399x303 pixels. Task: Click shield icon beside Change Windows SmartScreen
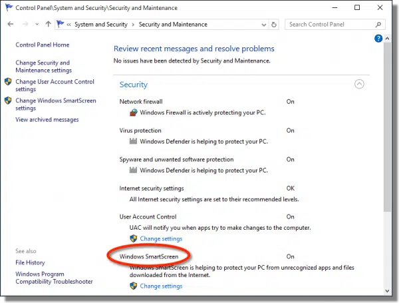(x=8, y=101)
